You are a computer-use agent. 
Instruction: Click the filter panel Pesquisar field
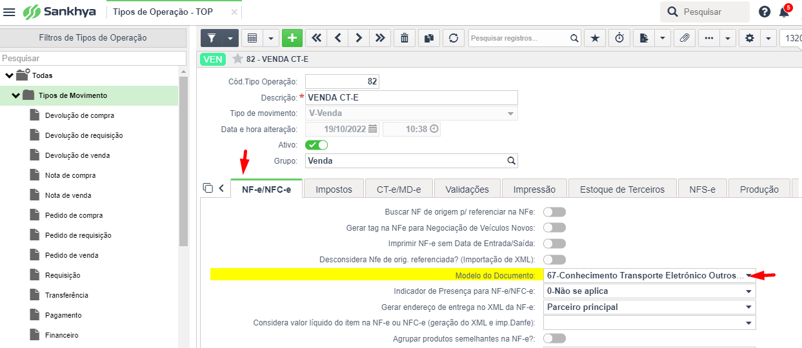click(93, 59)
